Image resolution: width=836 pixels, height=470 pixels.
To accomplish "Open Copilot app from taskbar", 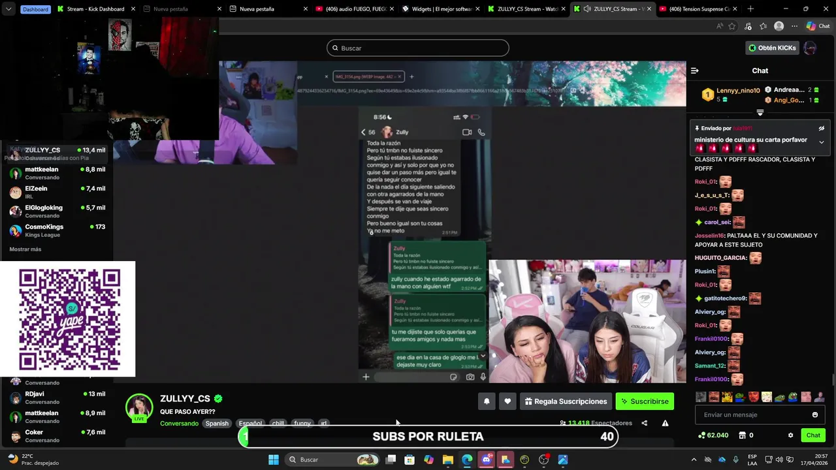I will [428, 460].
